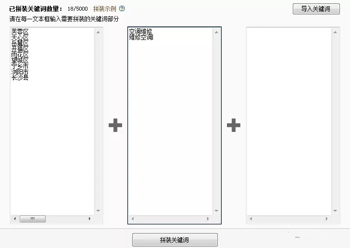Click right arrow of middle box horizontal scrollbar
This screenshot has width=350, height=248.
(x=208, y=219)
